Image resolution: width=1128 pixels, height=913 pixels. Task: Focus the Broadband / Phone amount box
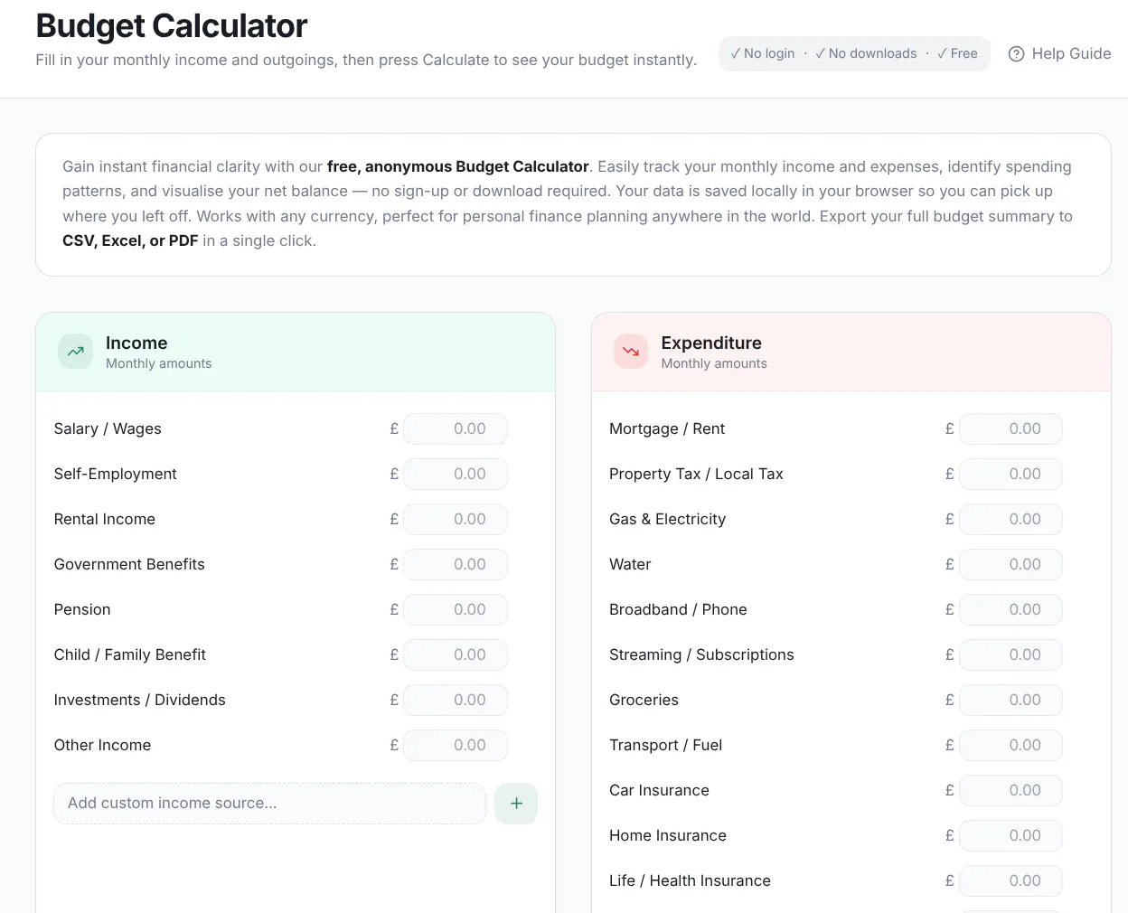point(1010,609)
